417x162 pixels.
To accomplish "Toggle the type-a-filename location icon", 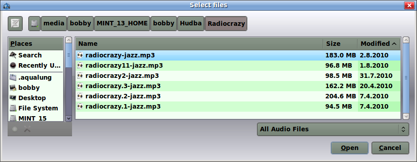I will coord(15,23).
